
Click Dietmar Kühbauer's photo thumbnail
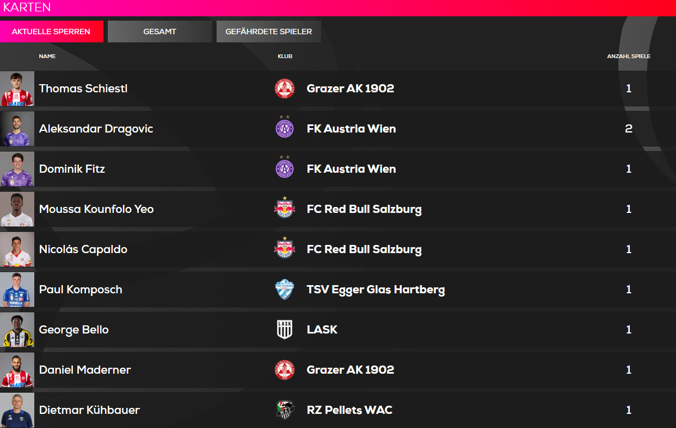17,410
